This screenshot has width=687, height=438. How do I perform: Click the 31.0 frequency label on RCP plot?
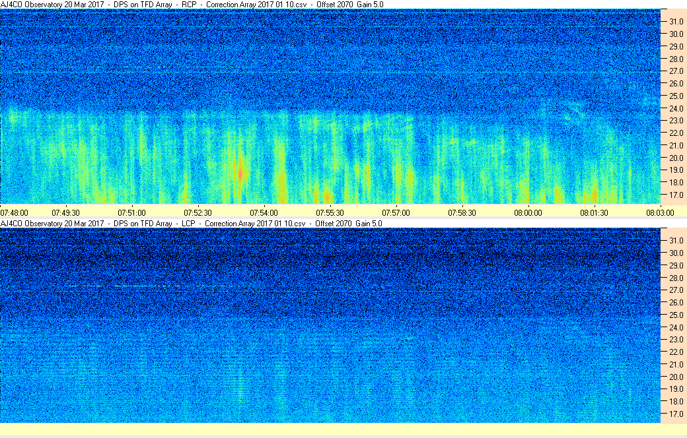[676, 22]
